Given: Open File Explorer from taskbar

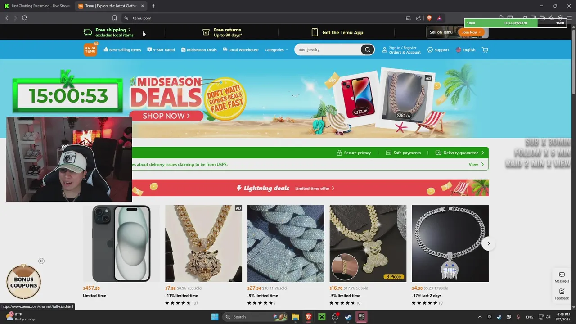Looking at the screenshot, I should click(295, 317).
